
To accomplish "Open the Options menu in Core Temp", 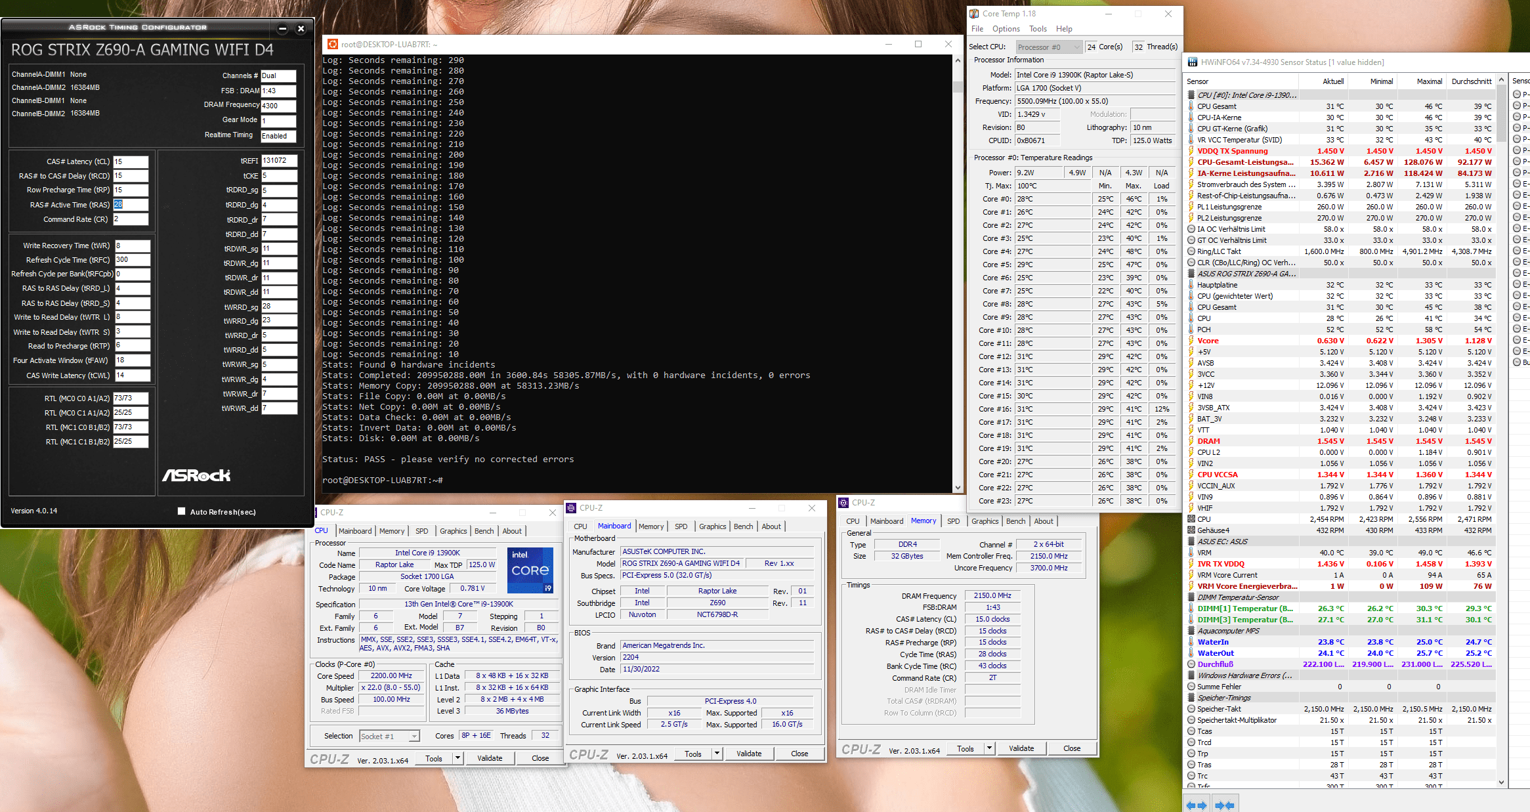I will pyautogui.click(x=1006, y=29).
